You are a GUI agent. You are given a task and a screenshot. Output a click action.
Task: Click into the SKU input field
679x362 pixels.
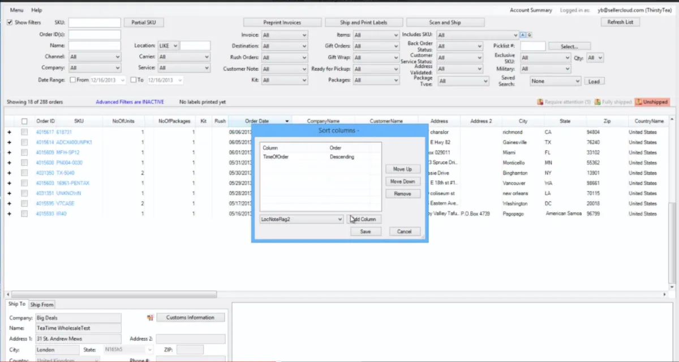point(94,23)
